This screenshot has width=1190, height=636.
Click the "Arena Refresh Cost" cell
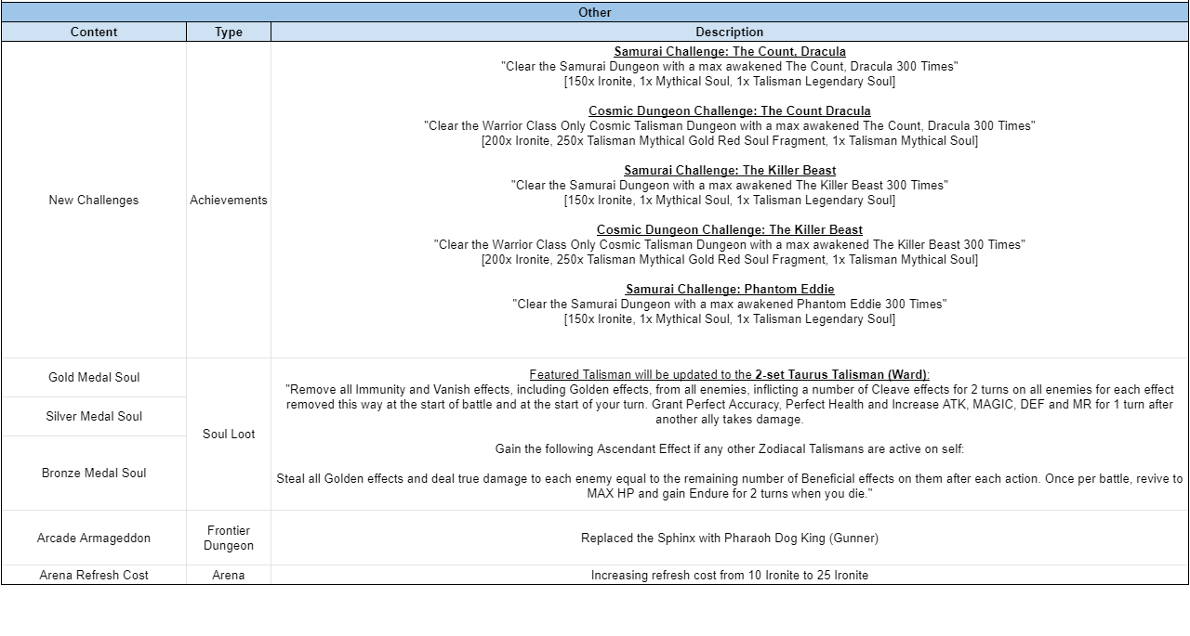coord(94,575)
